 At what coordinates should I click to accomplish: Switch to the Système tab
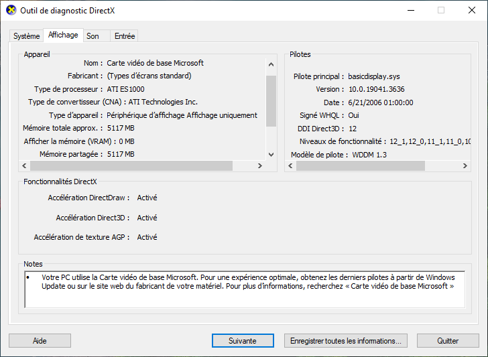click(x=26, y=36)
